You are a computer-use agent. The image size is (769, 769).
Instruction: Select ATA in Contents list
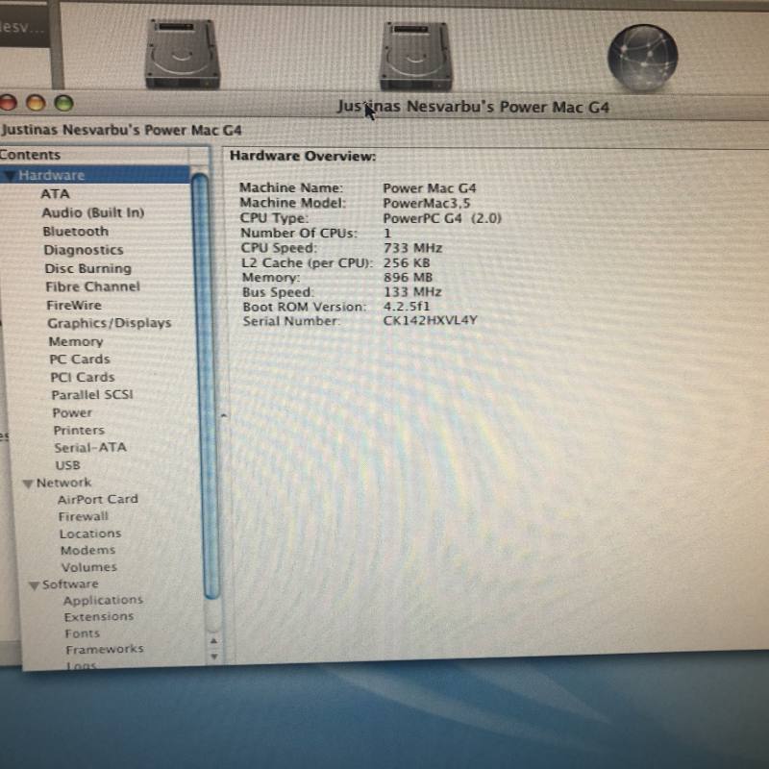tap(55, 194)
